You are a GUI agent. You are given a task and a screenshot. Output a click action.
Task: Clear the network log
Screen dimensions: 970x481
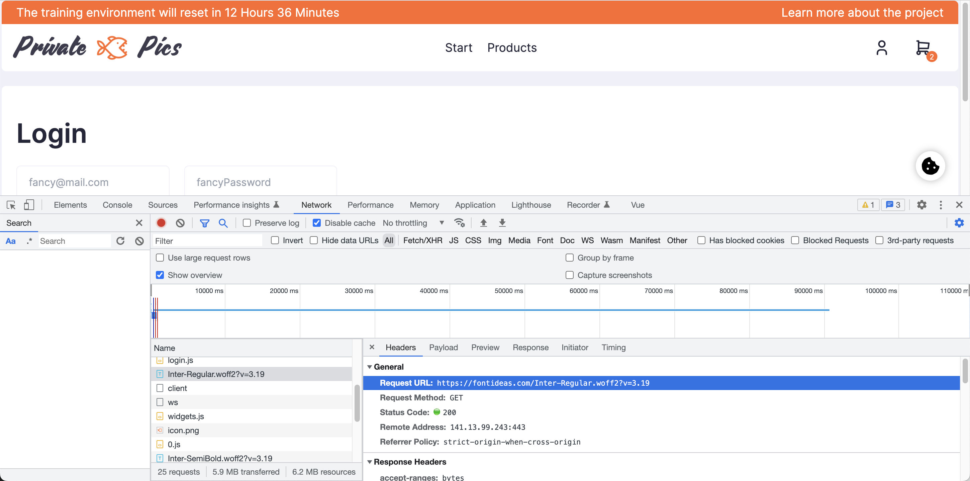coord(180,223)
